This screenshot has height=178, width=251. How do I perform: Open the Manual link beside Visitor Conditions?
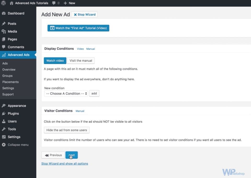coord(80,111)
